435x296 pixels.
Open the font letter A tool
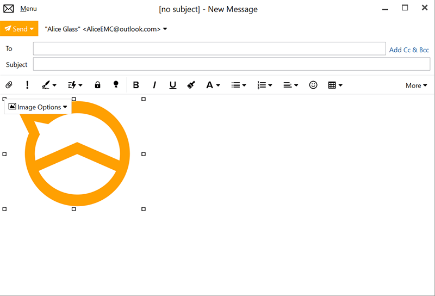(209, 85)
